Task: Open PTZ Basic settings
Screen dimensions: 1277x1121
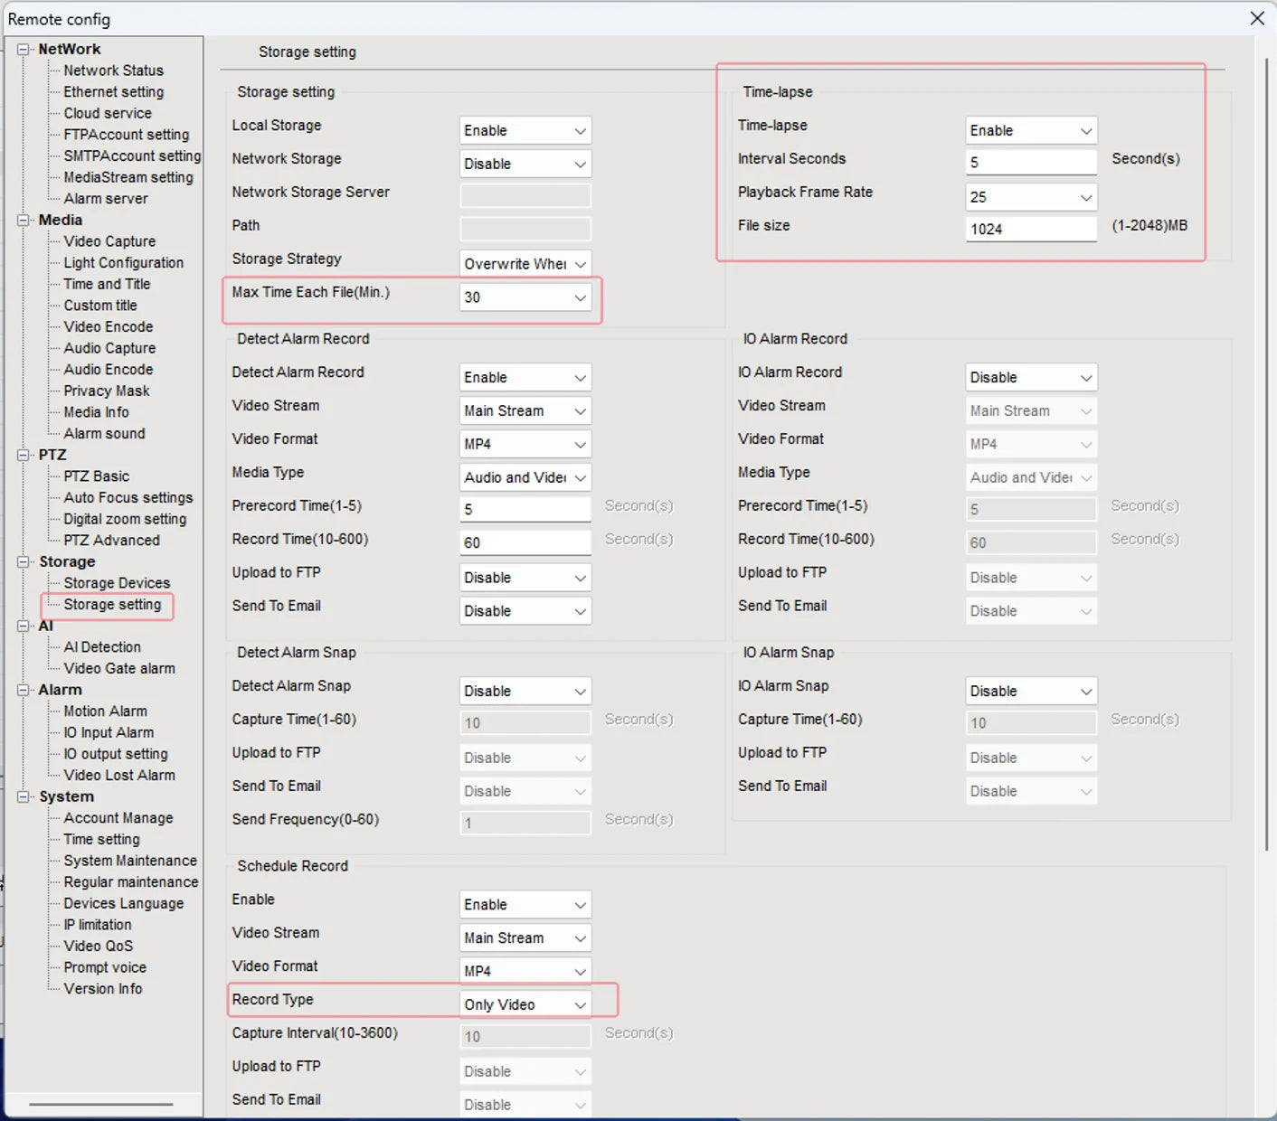Action: point(96,476)
